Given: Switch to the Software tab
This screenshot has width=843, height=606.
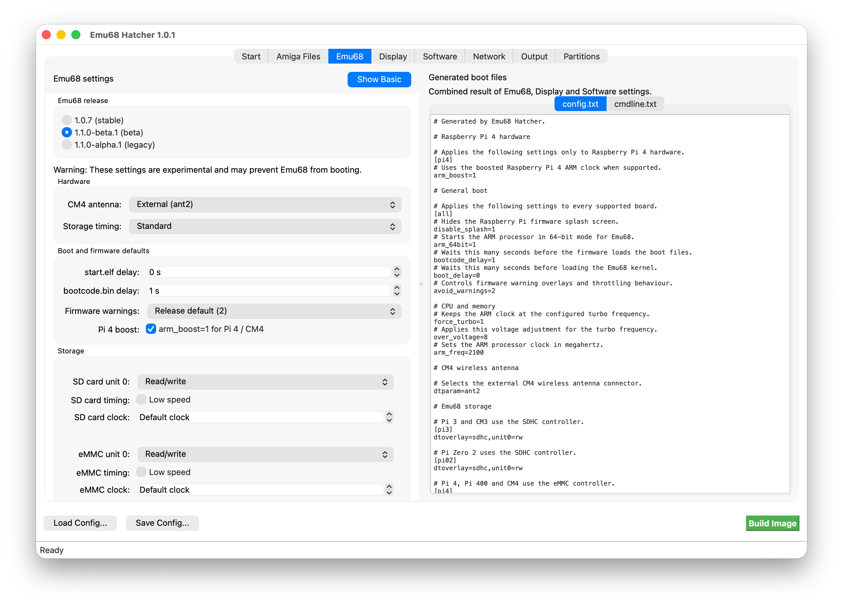Looking at the screenshot, I should 440,56.
